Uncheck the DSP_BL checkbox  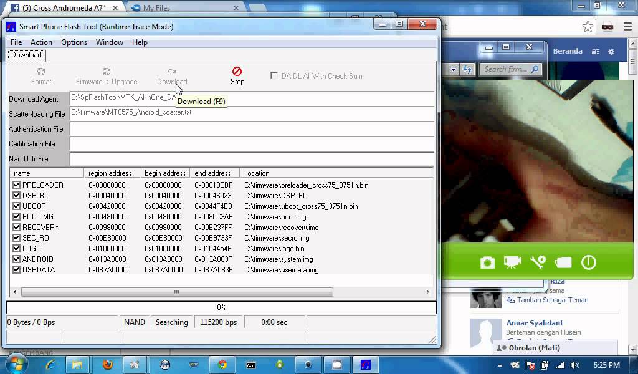16,195
